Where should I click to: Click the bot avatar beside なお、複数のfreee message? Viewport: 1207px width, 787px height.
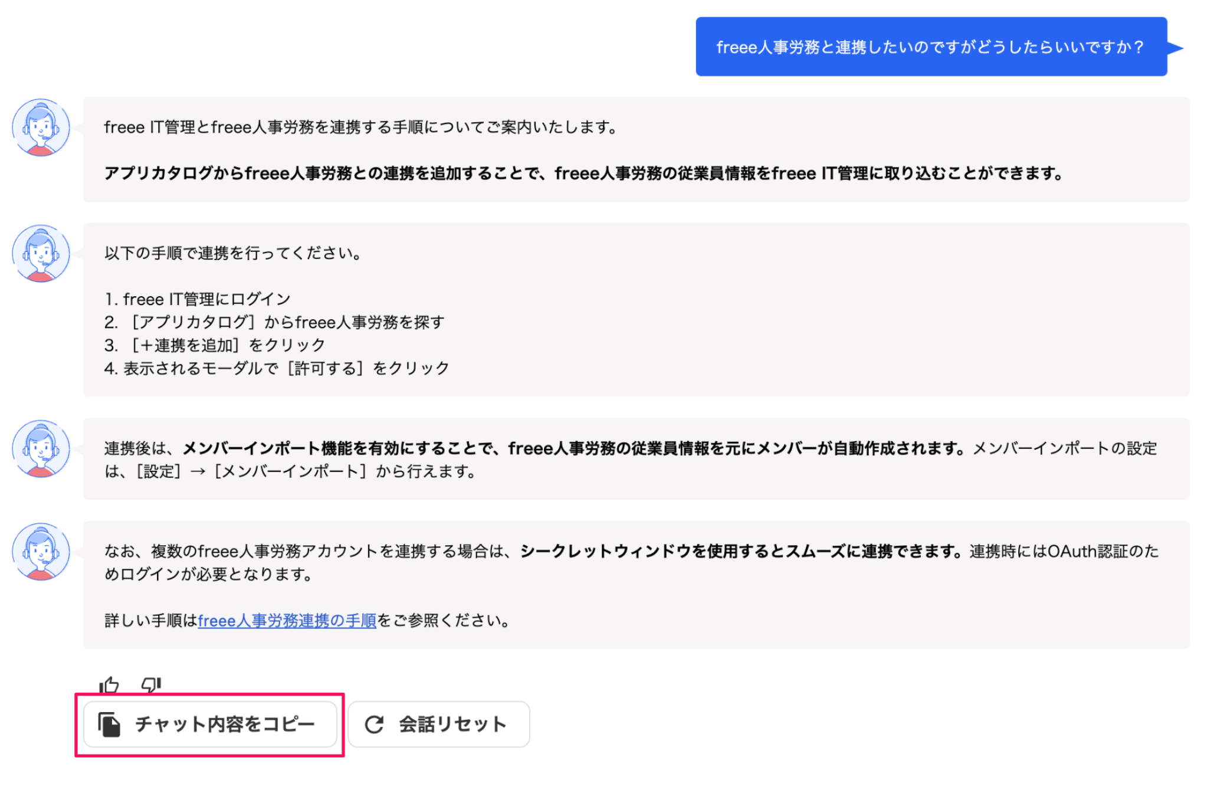41,552
